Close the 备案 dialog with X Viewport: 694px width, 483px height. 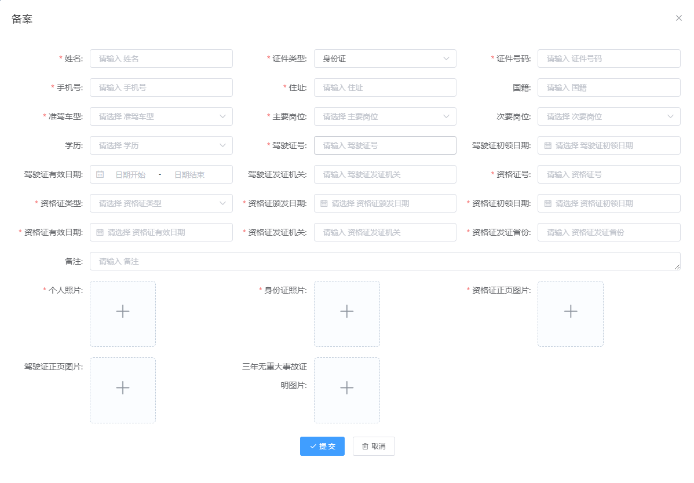tap(679, 18)
